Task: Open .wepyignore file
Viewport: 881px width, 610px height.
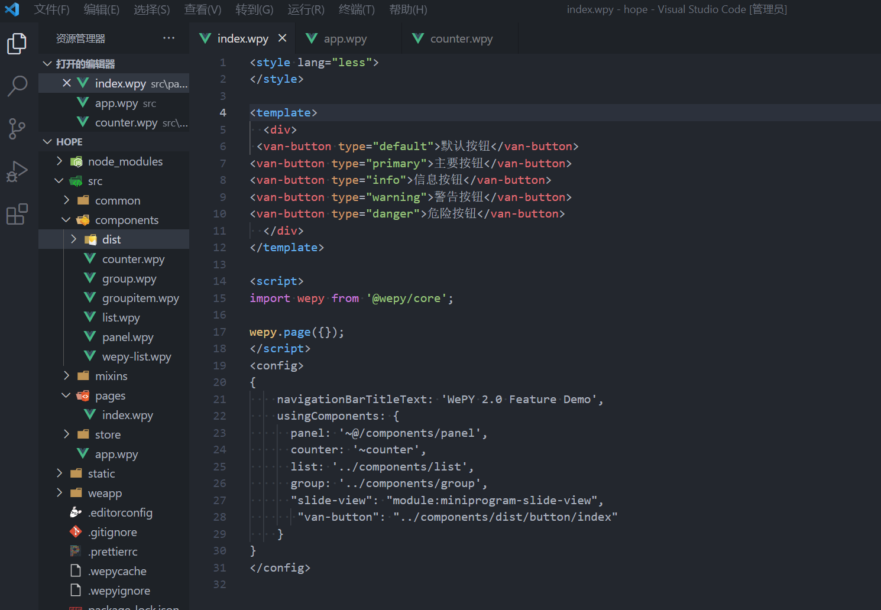Action: click(x=114, y=590)
